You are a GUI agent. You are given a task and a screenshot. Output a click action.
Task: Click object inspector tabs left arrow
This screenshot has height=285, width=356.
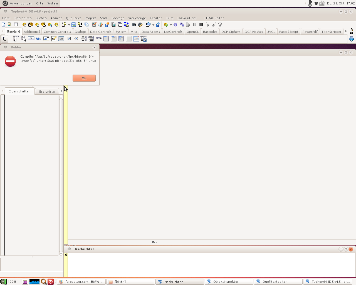pos(3,91)
